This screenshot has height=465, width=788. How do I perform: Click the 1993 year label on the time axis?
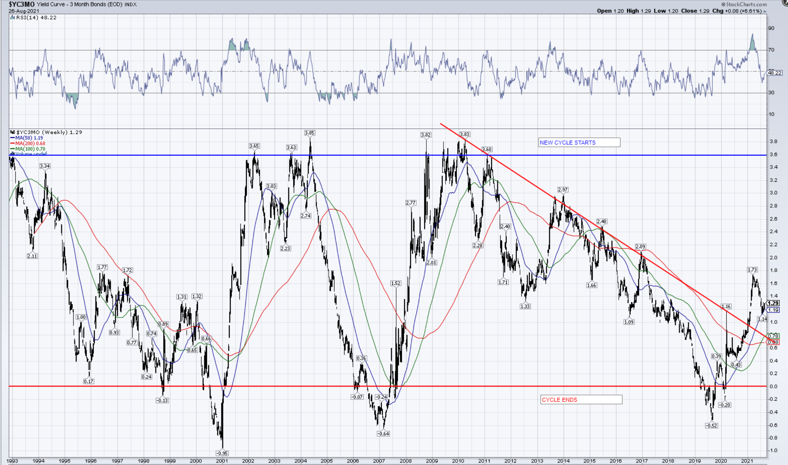pyautogui.click(x=12, y=461)
